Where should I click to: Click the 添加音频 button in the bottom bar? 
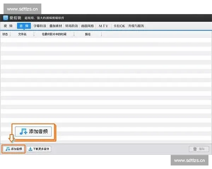(13, 149)
